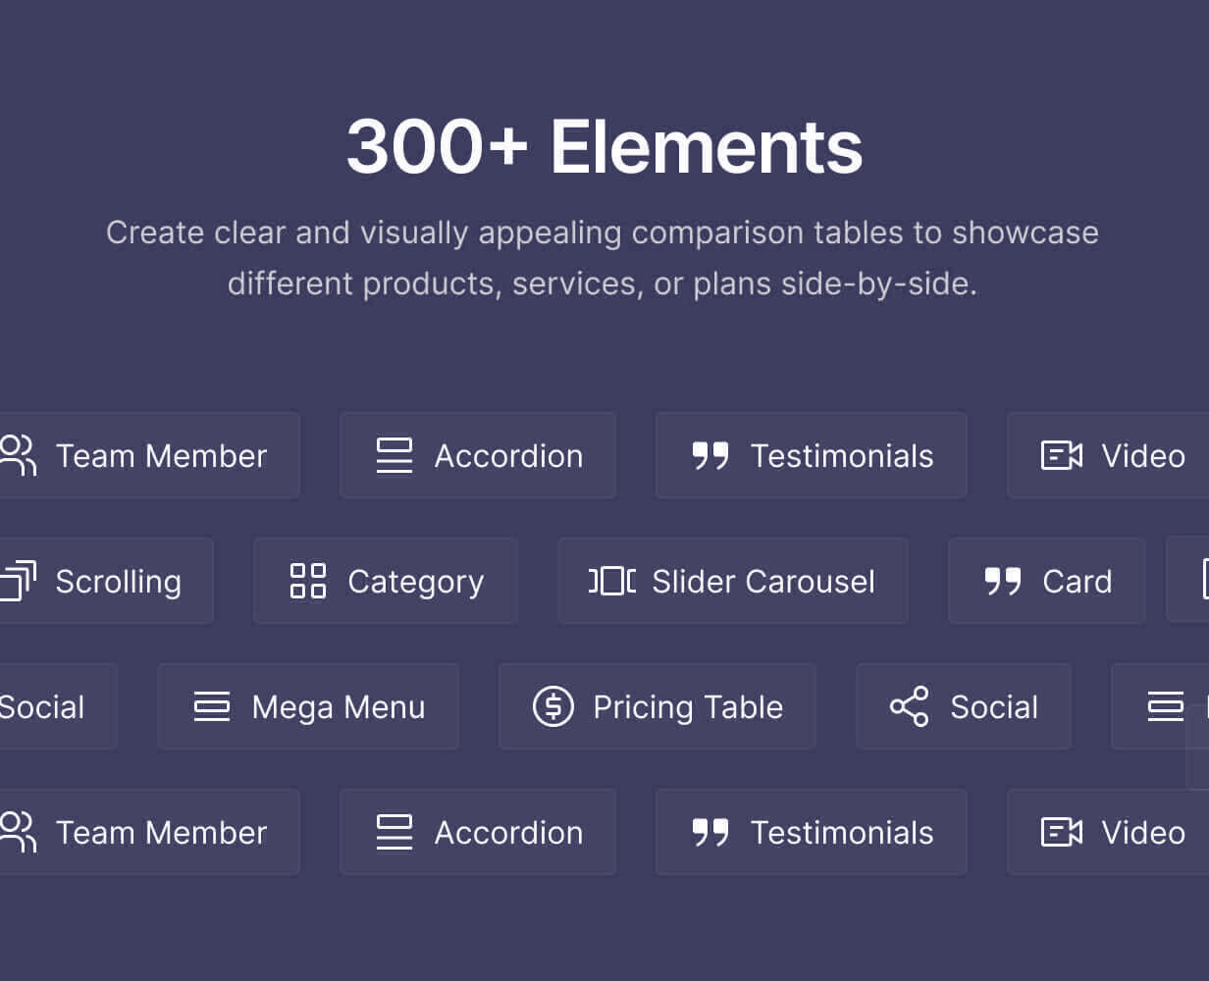
Task: Open the "Category" element label
Action: [416, 581]
